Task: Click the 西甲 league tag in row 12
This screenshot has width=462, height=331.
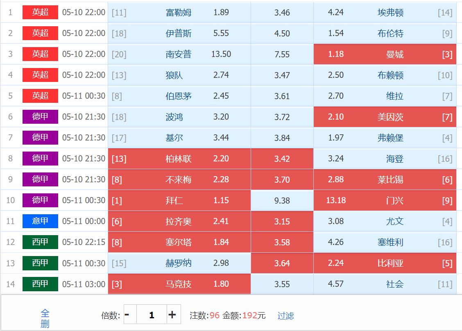Action: coord(41,242)
